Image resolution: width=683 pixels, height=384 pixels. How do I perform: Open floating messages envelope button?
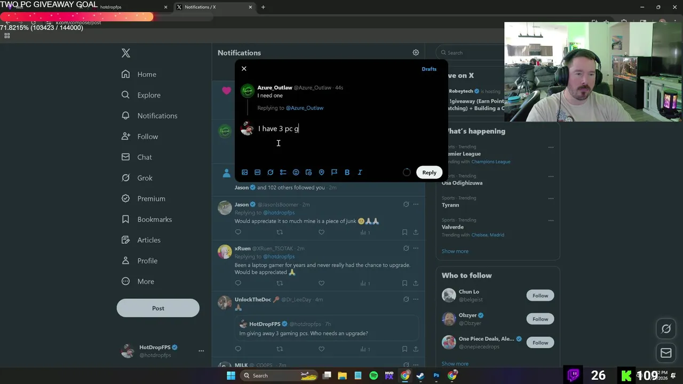(x=666, y=353)
